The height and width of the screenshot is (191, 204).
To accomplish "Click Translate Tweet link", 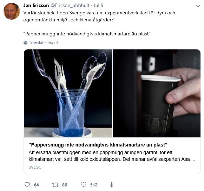I will pos(43,43).
